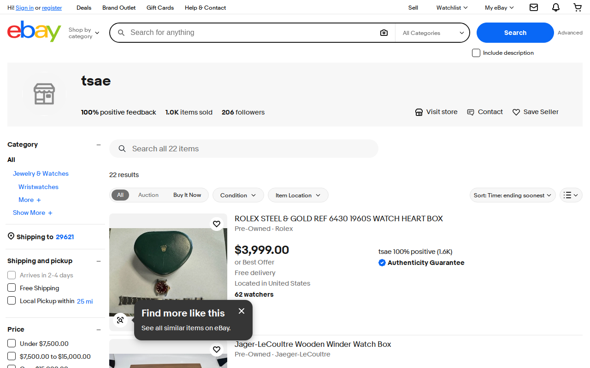Open the Visit store link
Viewport: 590px width, 368px height.
(436, 112)
